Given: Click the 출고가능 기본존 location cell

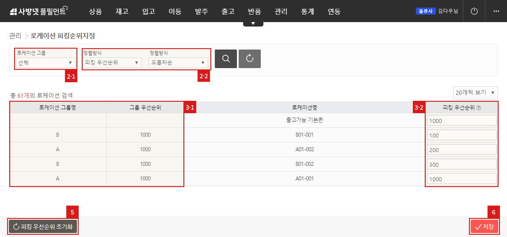Looking at the screenshot, I should pos(305,120).
